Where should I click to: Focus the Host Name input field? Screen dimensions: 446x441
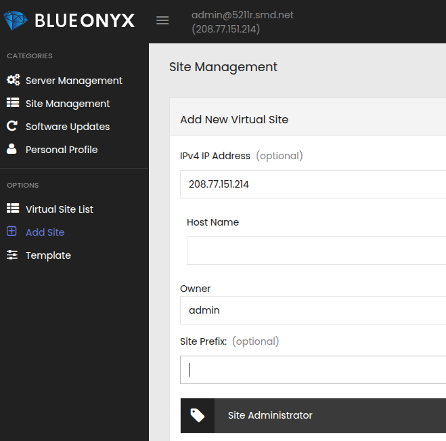pyautogui.click(x=316, y=251)
